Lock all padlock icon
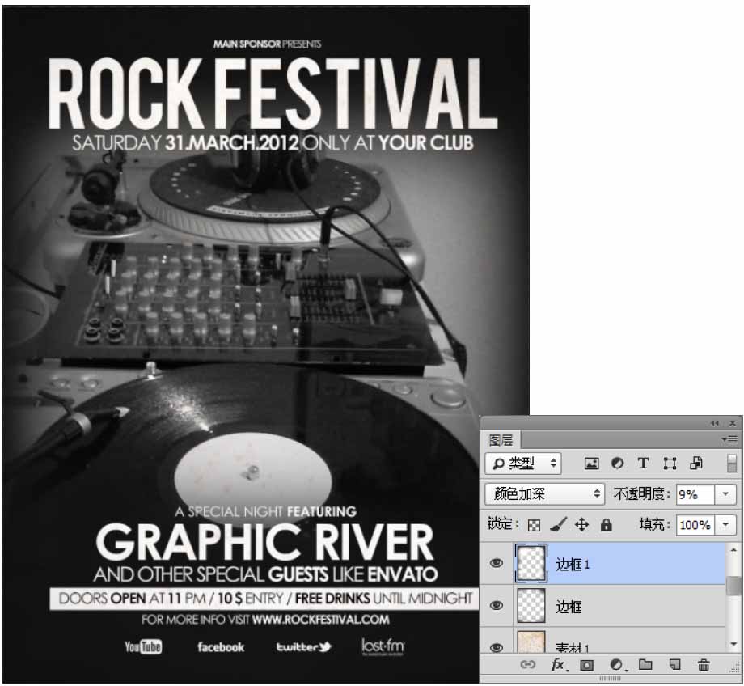Image resolution: width=744 pixels, height=686 pixels. pos(607,524)
